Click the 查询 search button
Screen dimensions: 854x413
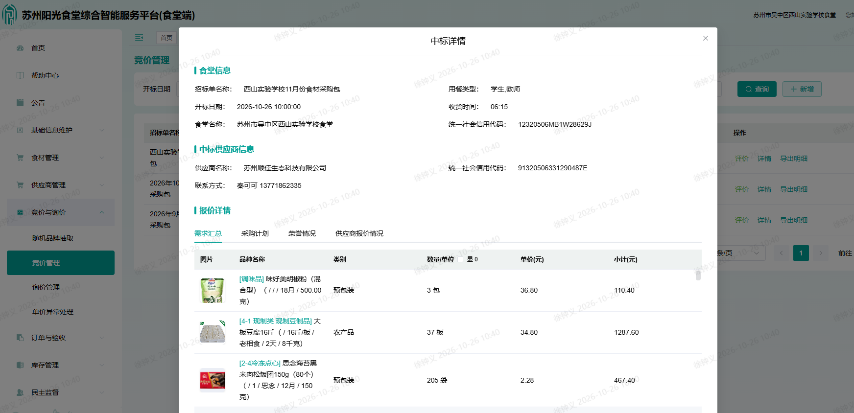tap(757, 89)
